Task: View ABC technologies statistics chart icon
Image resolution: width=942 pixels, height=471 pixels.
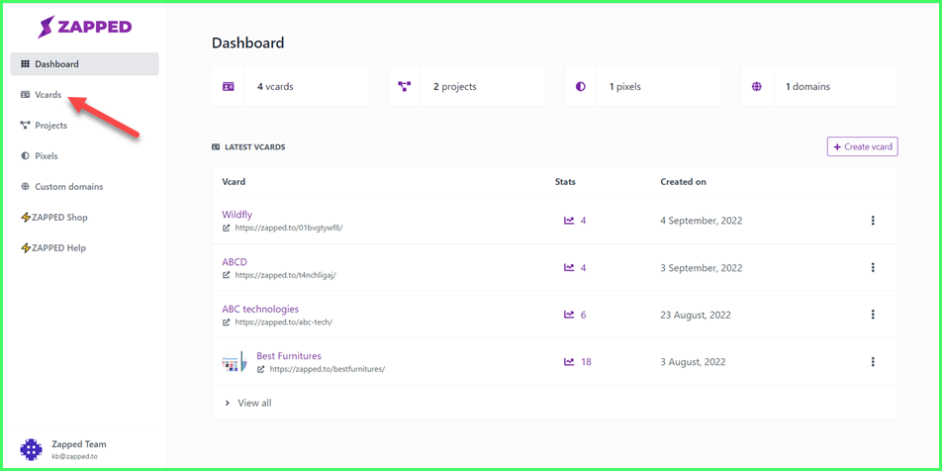Action: pyautogui.click(x=569, y=315)
